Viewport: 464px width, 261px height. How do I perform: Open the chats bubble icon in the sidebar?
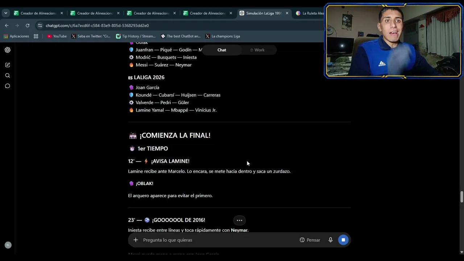(x=8, y=86)
